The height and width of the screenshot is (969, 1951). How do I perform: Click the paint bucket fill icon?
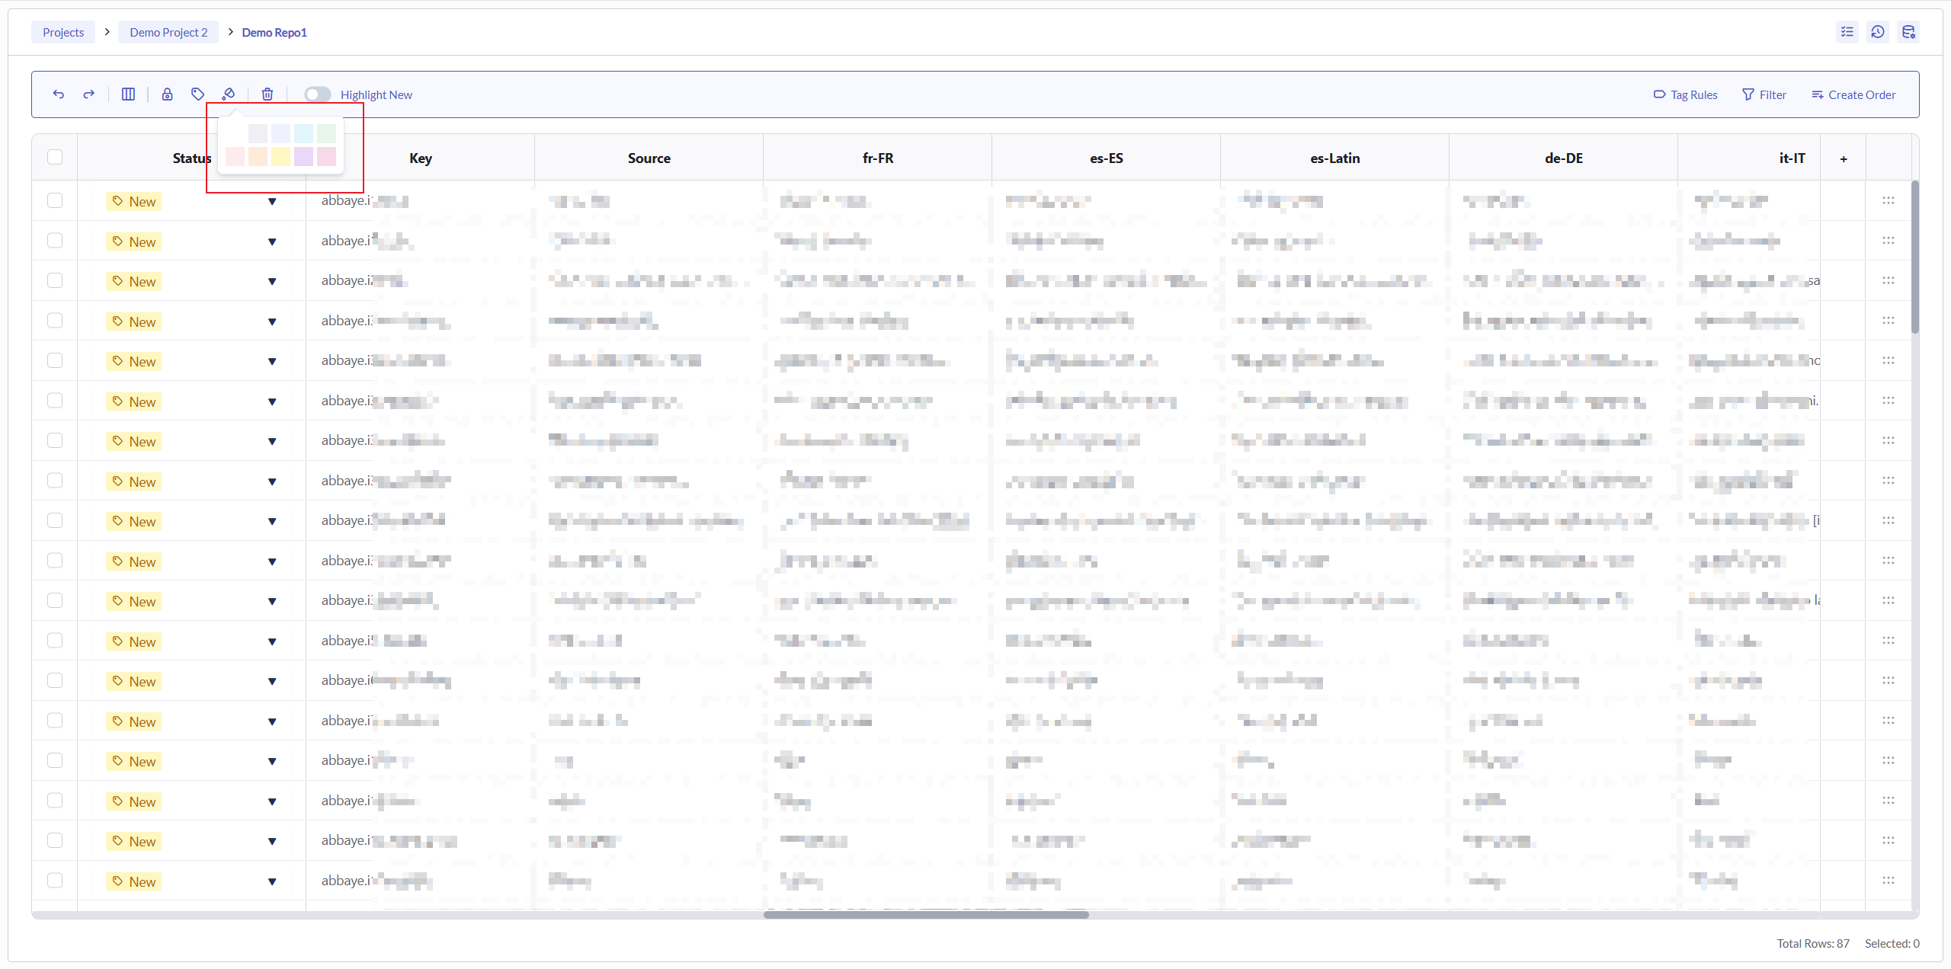point(228,94)
